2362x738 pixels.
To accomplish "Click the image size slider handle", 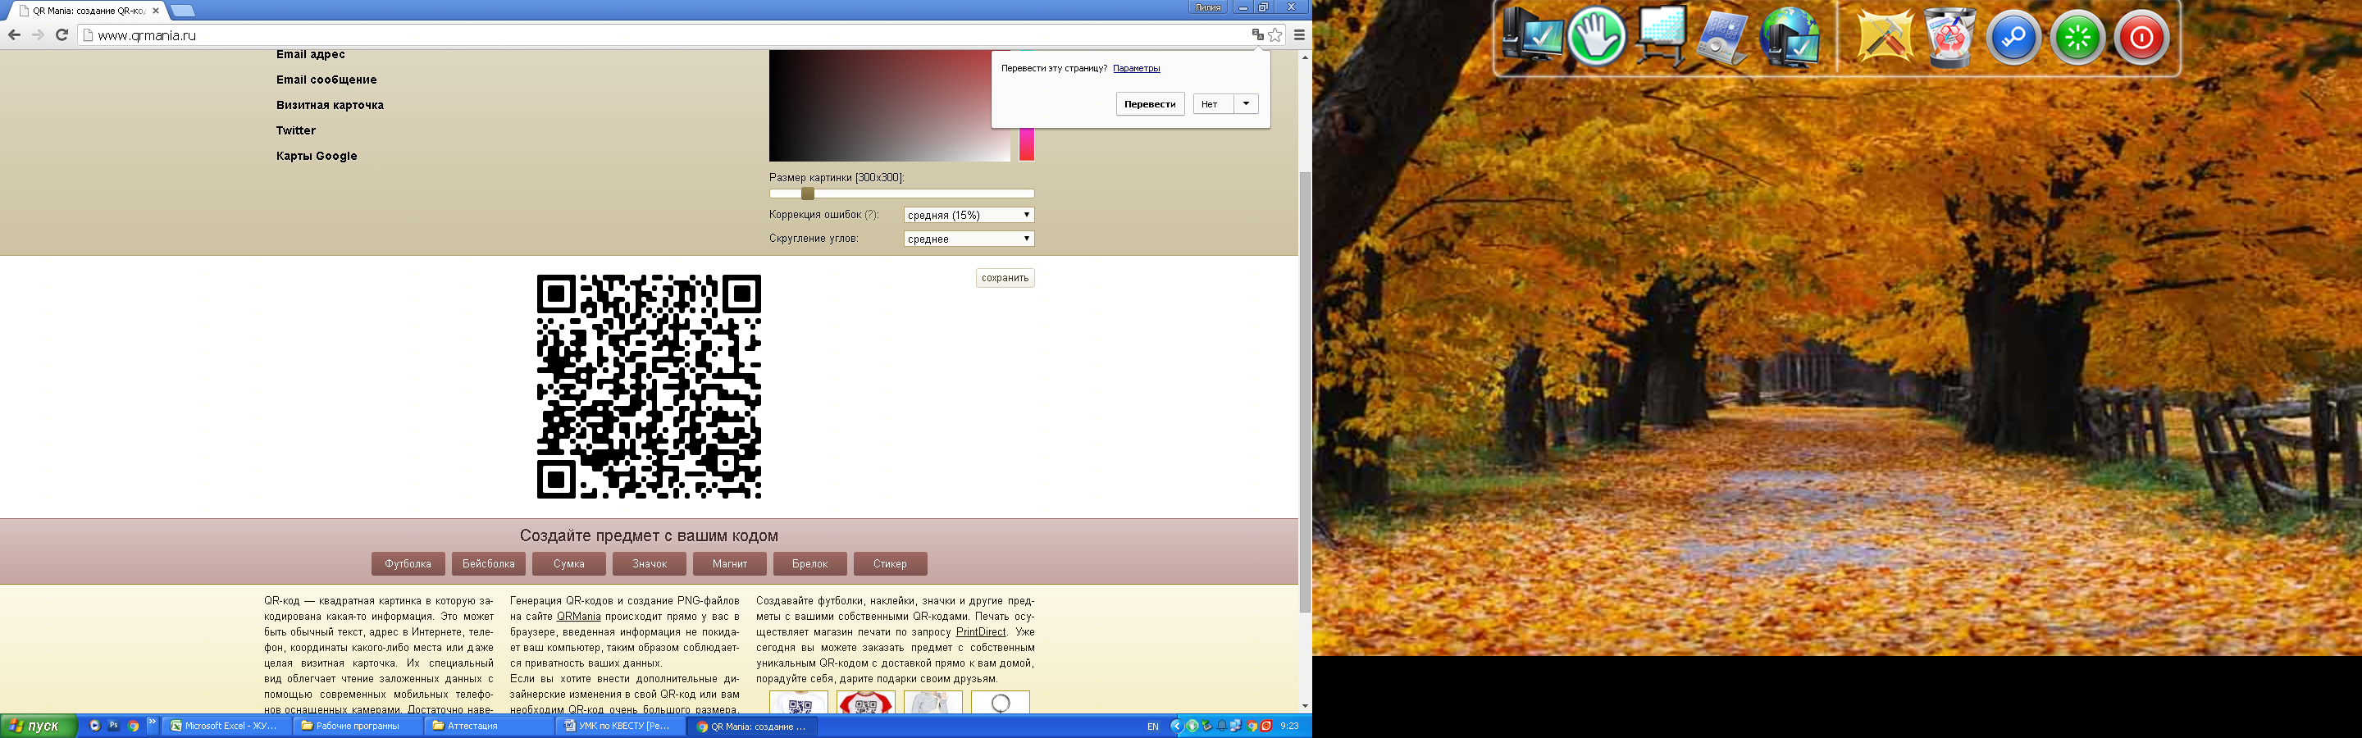I will point(808,194).
